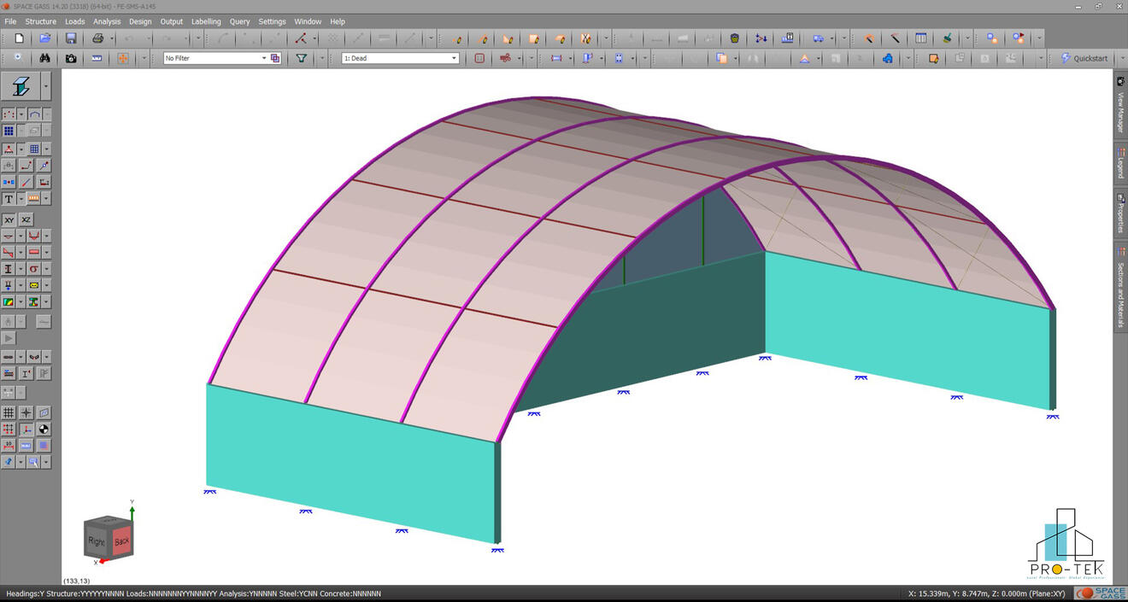1128x602 pixels.
Task: Toggle the XY plane view button
Action: point(9,219)
